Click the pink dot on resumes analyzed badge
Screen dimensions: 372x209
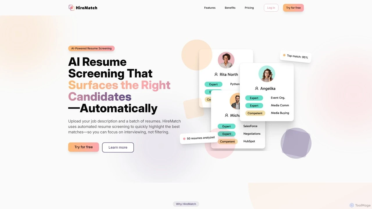click(184, 139)
